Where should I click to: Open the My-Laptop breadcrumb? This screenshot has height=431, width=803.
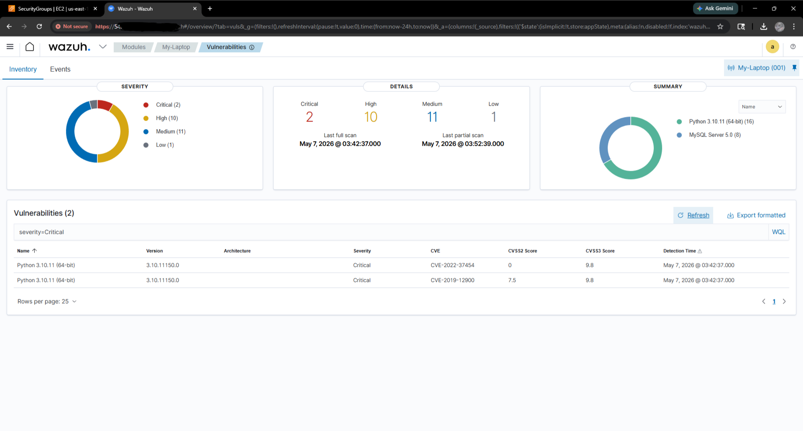pos(176,47)
